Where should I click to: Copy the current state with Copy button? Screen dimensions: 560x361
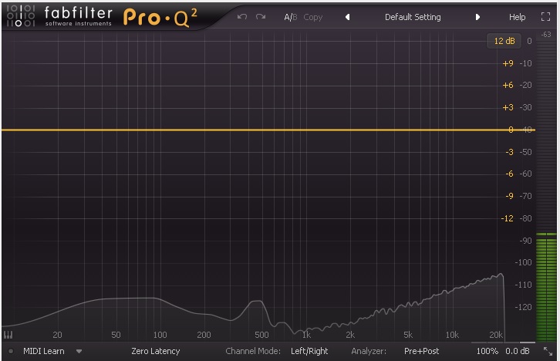(x=313, y=17)
